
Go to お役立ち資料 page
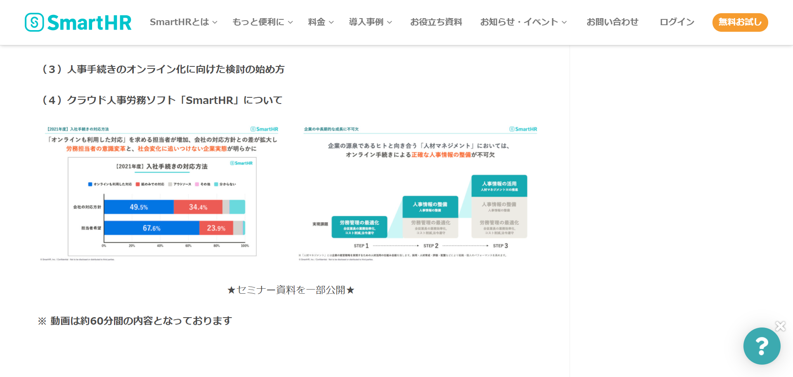pyautogui.click(x=436, y=22)
